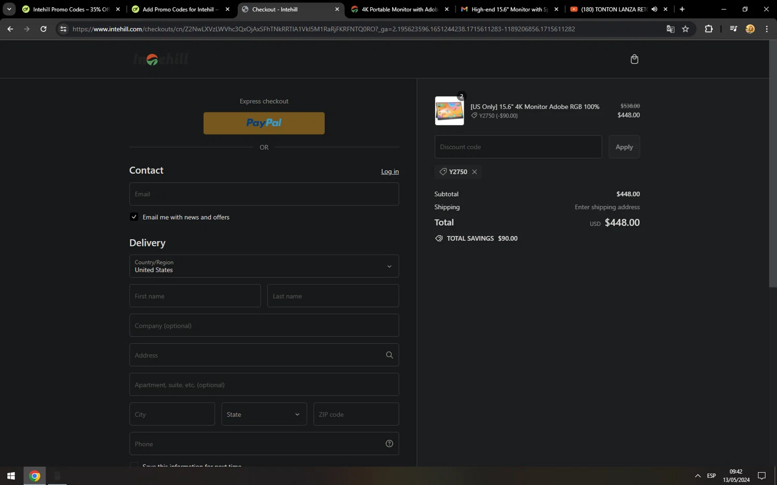Click the Google Translate icon in address bar
This screenshot has width=777, height=485.
pos(670,29)
